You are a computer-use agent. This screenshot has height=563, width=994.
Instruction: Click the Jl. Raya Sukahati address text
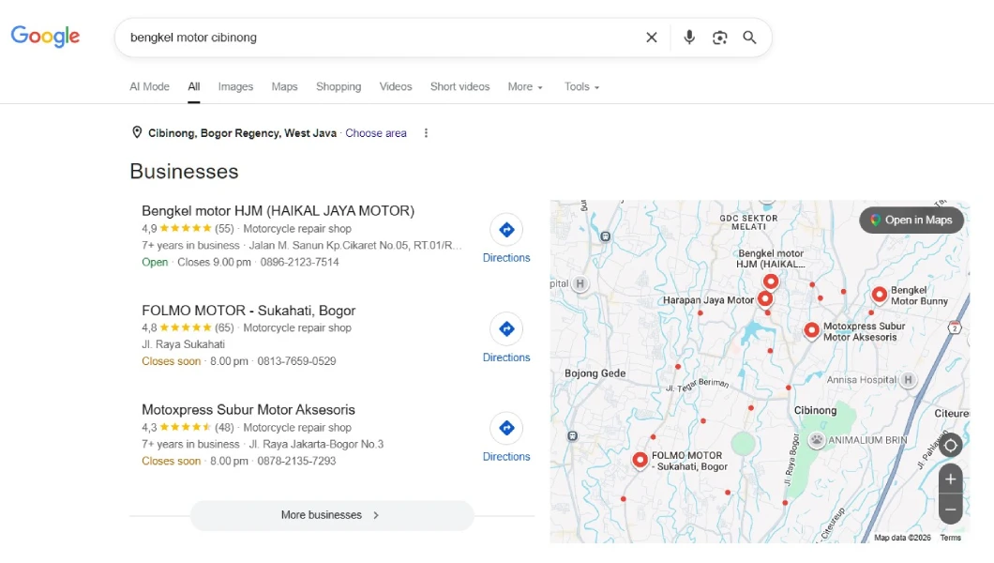pos(183,344)
